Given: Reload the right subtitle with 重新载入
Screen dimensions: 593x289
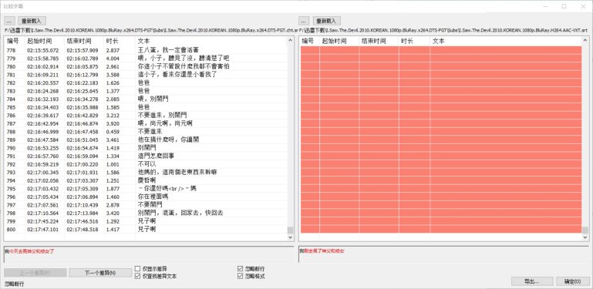Looking at the screenshot, I should coord(327,21).
